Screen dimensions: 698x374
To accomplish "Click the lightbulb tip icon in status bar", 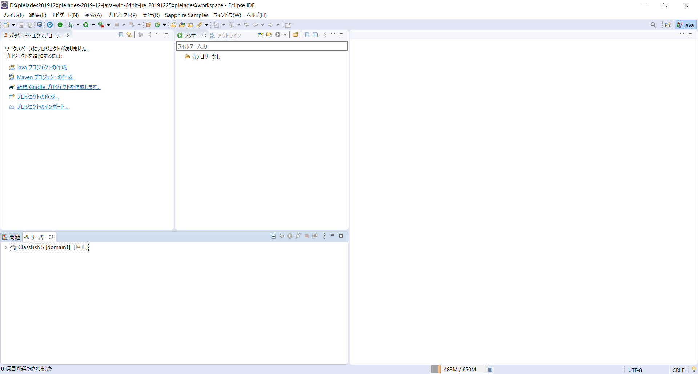I will pos(694,370).
